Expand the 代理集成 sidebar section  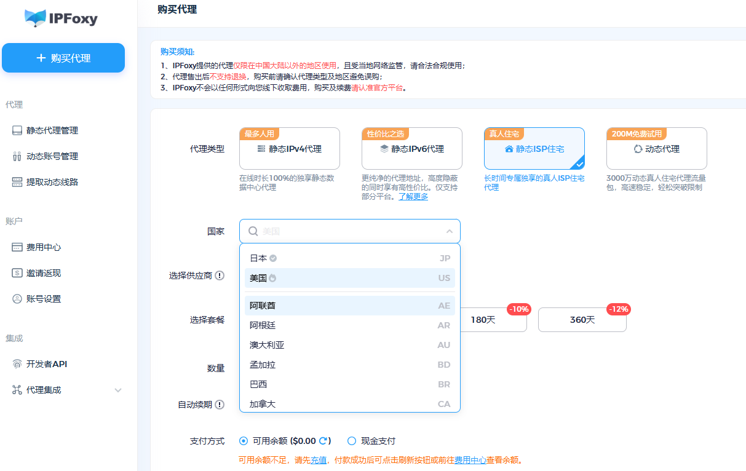(118, 390)
